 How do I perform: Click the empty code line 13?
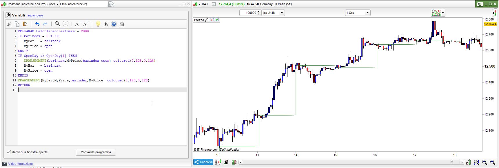click(102, 90)
